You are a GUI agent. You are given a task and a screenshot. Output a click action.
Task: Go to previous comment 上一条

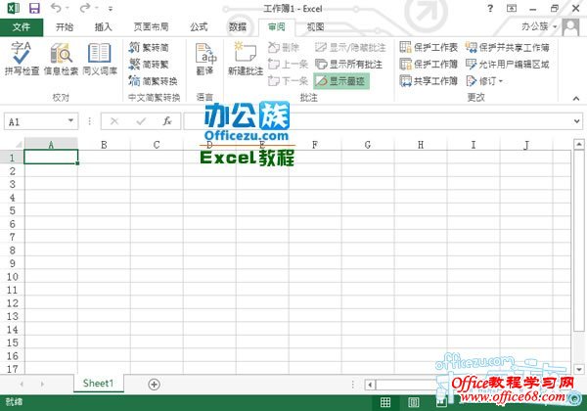pyautogui.click(x=288, y=64)
